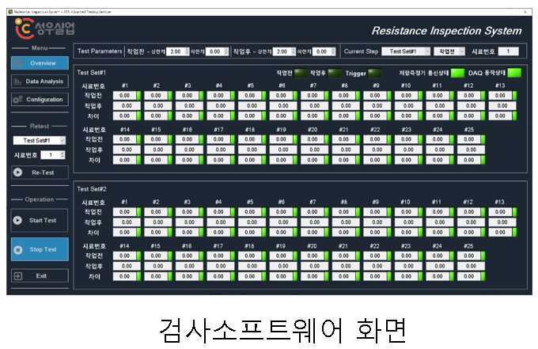
Task: Click Test Set#2 sample #25 차이 green indicator
Action: tap(483, 276)
